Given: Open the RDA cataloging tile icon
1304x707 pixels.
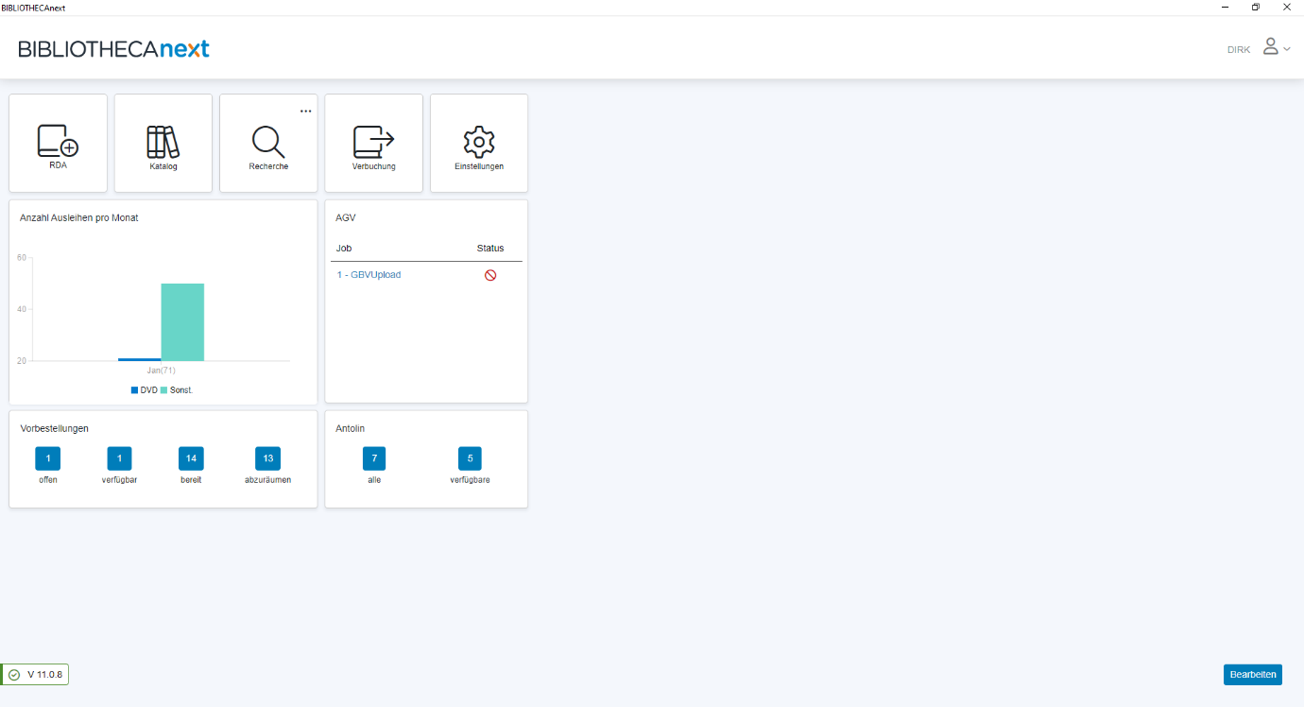Looking at the screenshot, I should [58, 141].
